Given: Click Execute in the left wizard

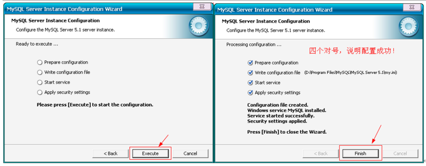Looking at the screenshot, I should (150, 153).
